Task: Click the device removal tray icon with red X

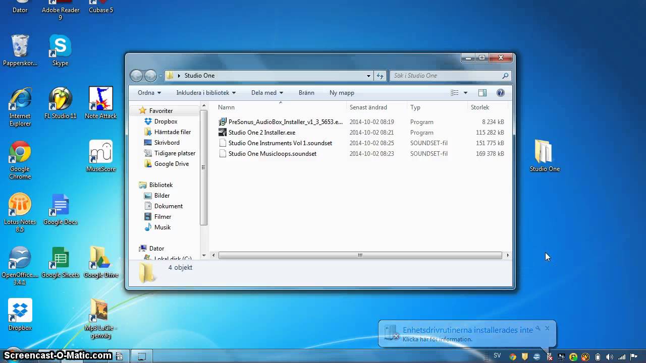Action: point(550,356)
